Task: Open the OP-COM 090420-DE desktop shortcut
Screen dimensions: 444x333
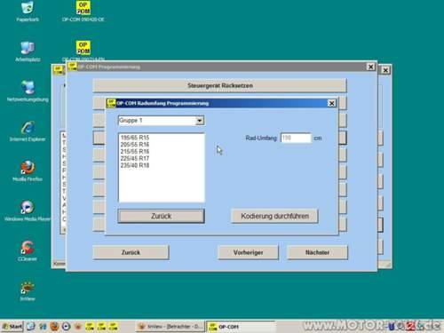Action: [83, 12]
